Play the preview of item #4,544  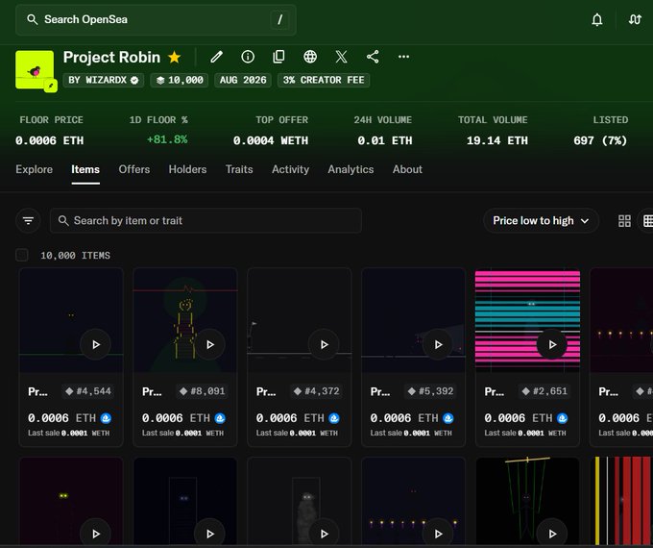pos(96,344)
